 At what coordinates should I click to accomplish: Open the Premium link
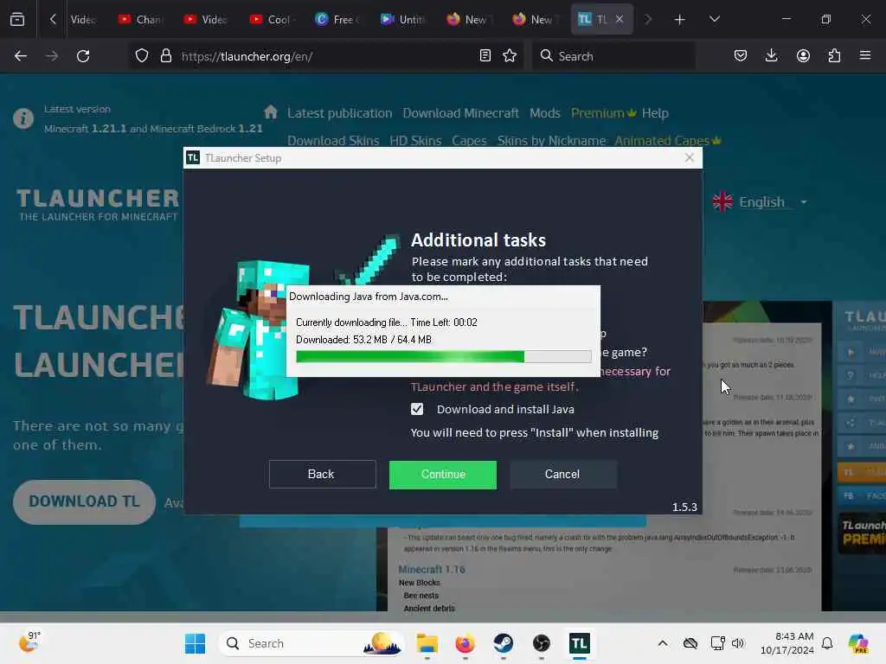pos(603,113)
